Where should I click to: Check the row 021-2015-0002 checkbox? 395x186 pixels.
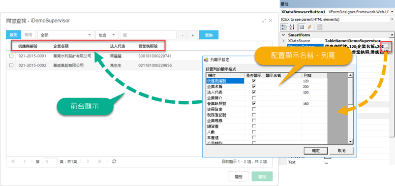pos(11,65)
